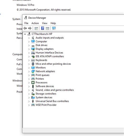Screen dimensions: 124x136
Task: Click the Computer category monitor icon
Action: click(33, 41)
